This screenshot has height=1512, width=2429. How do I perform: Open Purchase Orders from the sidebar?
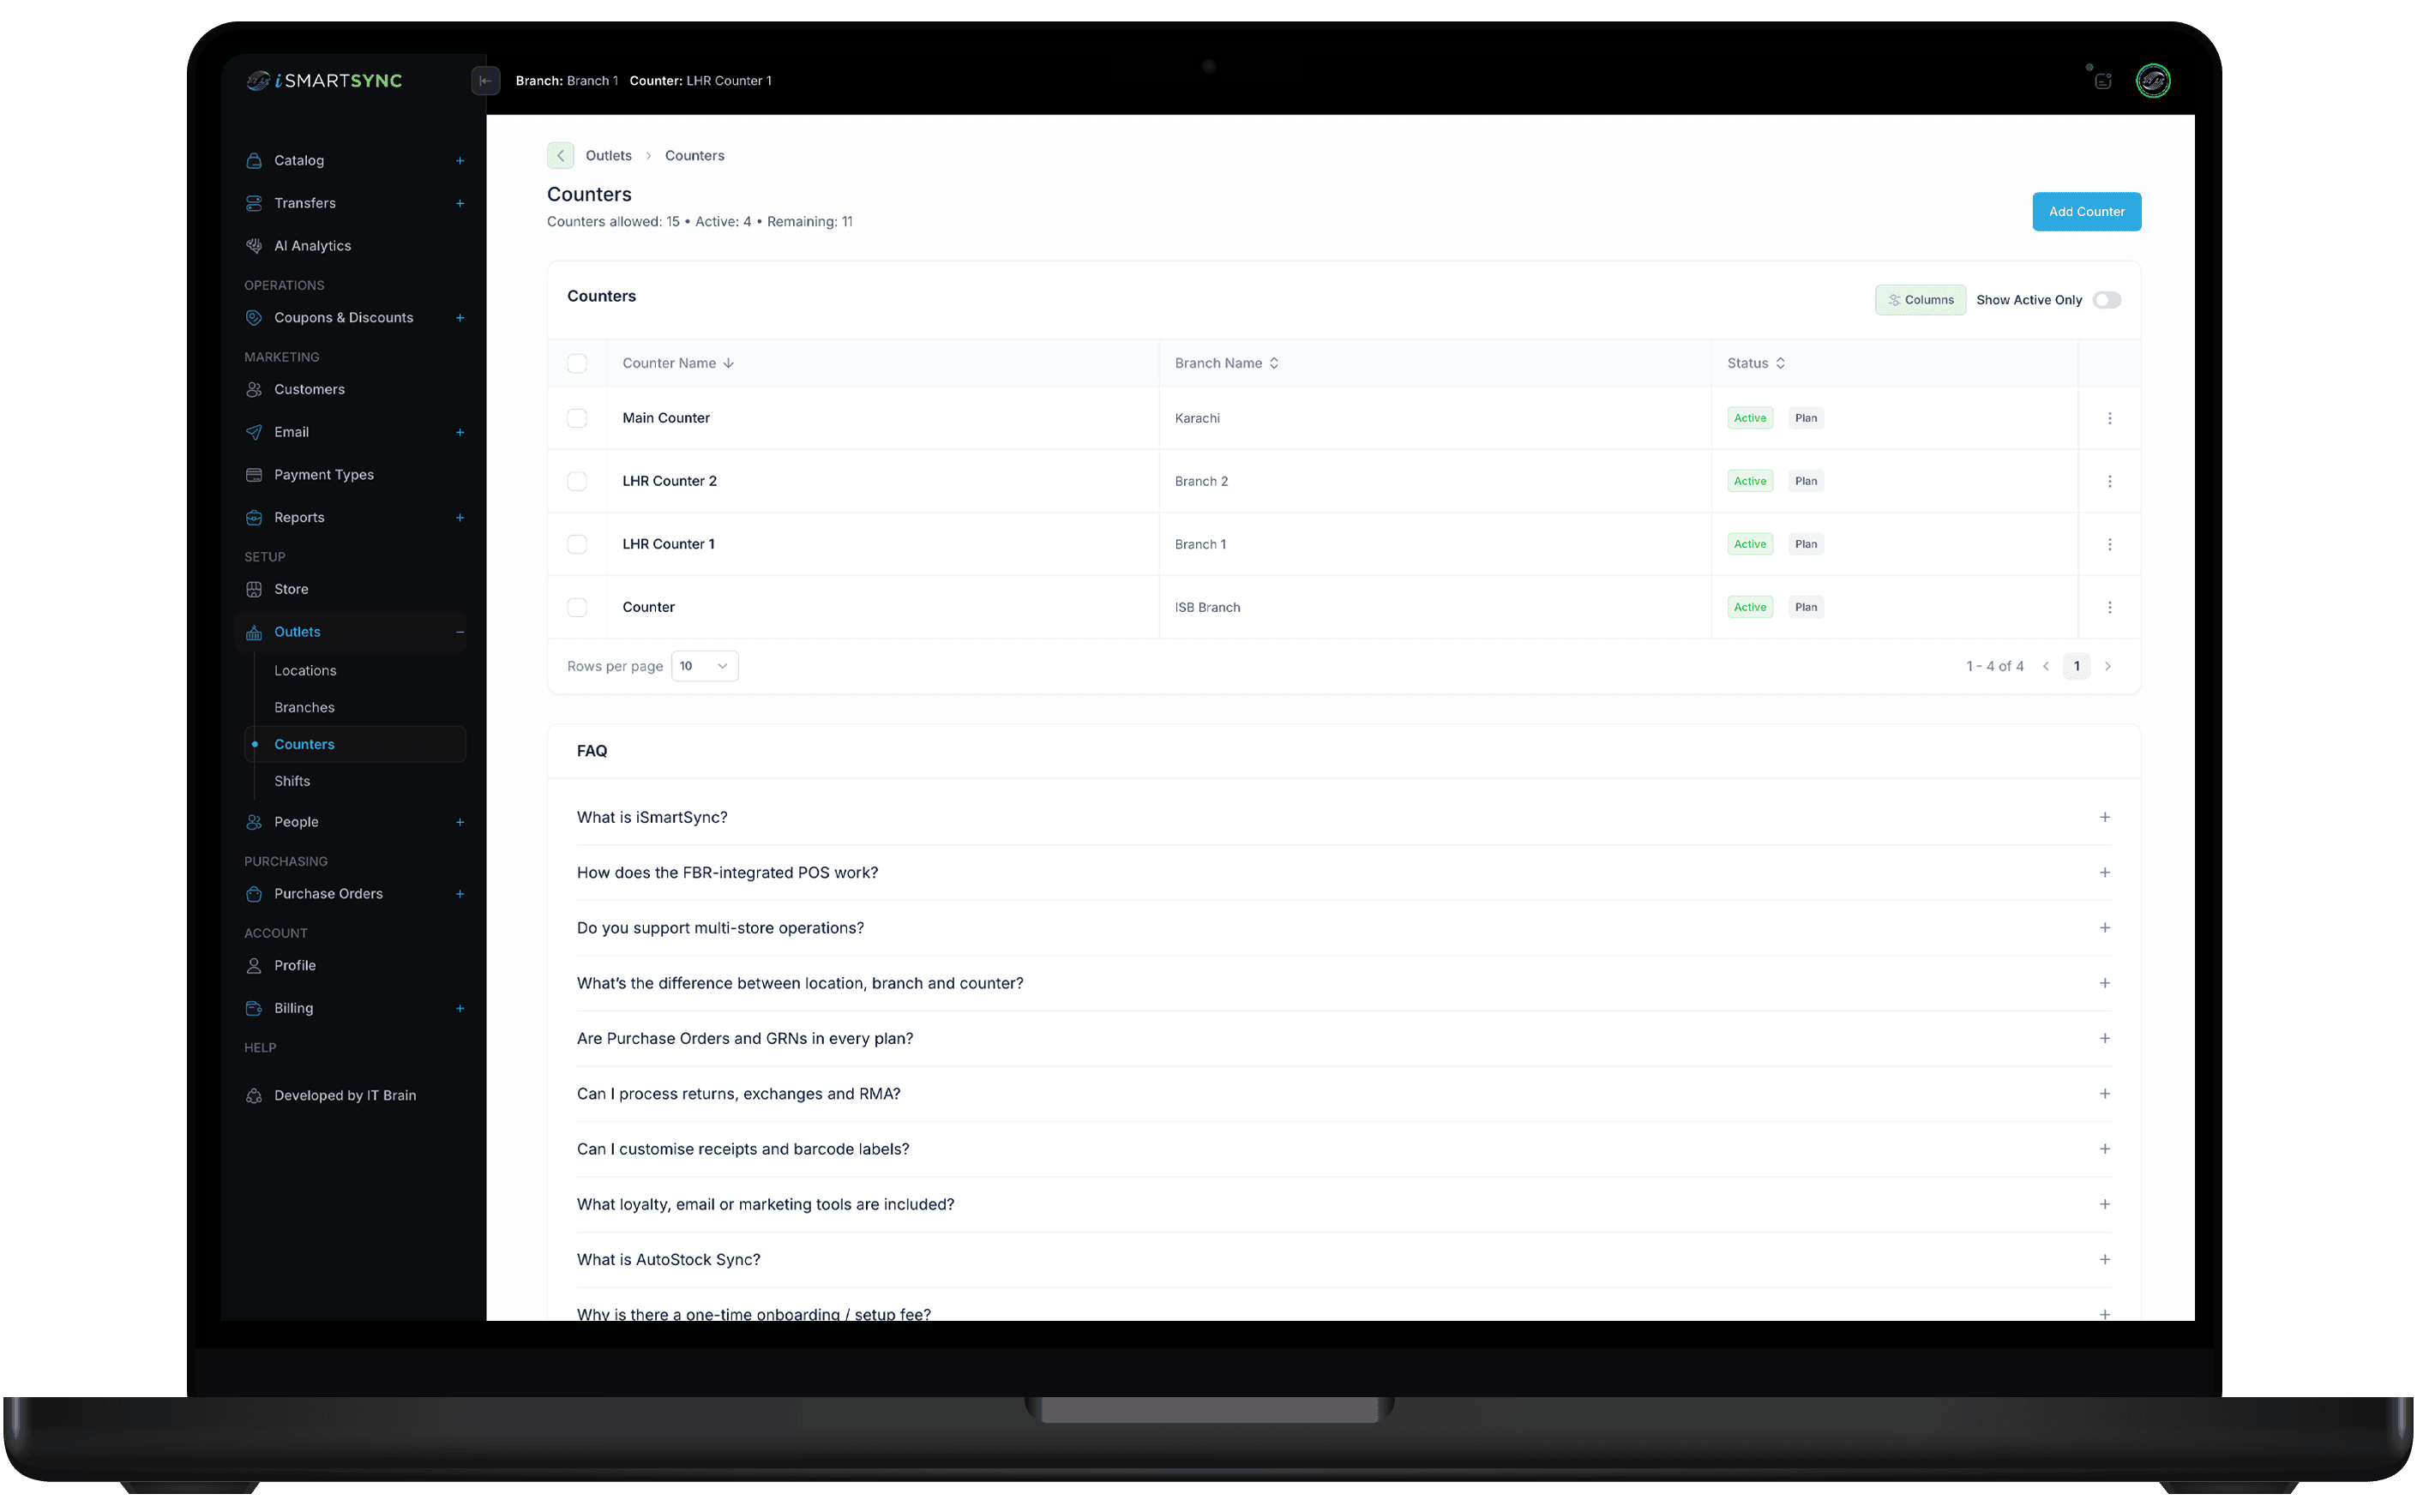coord(328,893)
